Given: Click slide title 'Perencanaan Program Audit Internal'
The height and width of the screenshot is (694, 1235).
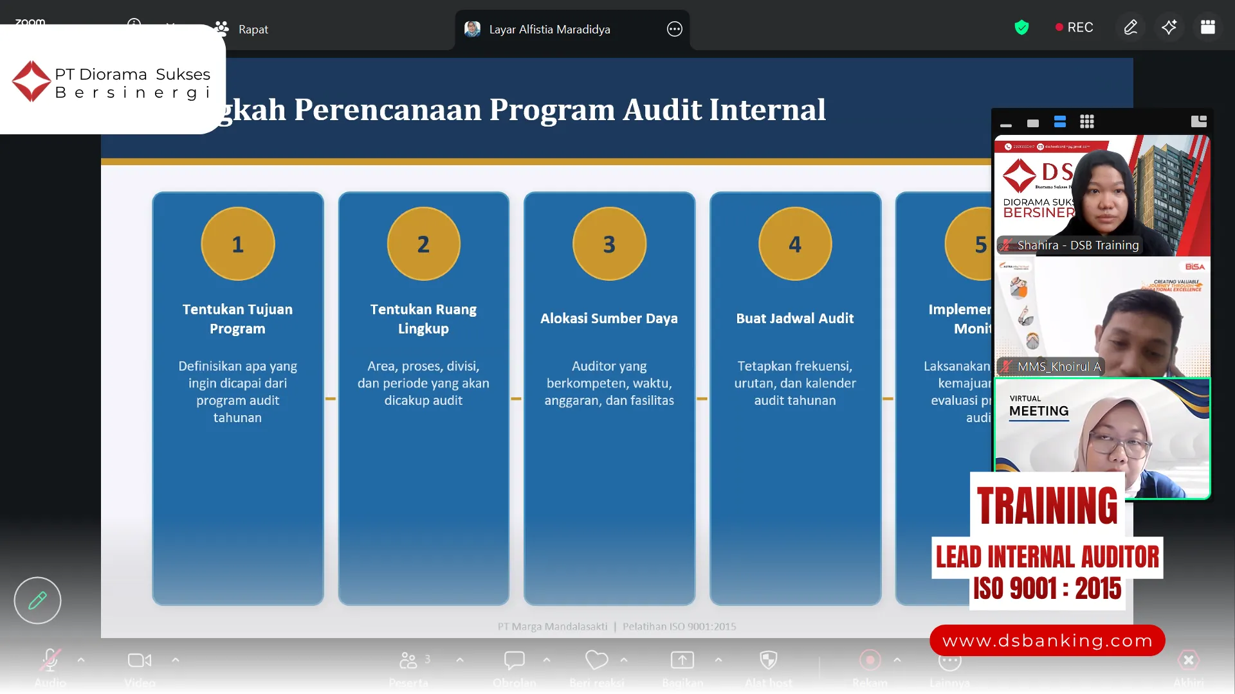Looking at the screenshot, I should (x=560, y=110).
